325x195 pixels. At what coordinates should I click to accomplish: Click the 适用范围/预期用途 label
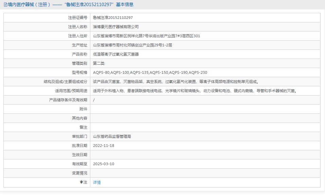click(x=71, y=91)
